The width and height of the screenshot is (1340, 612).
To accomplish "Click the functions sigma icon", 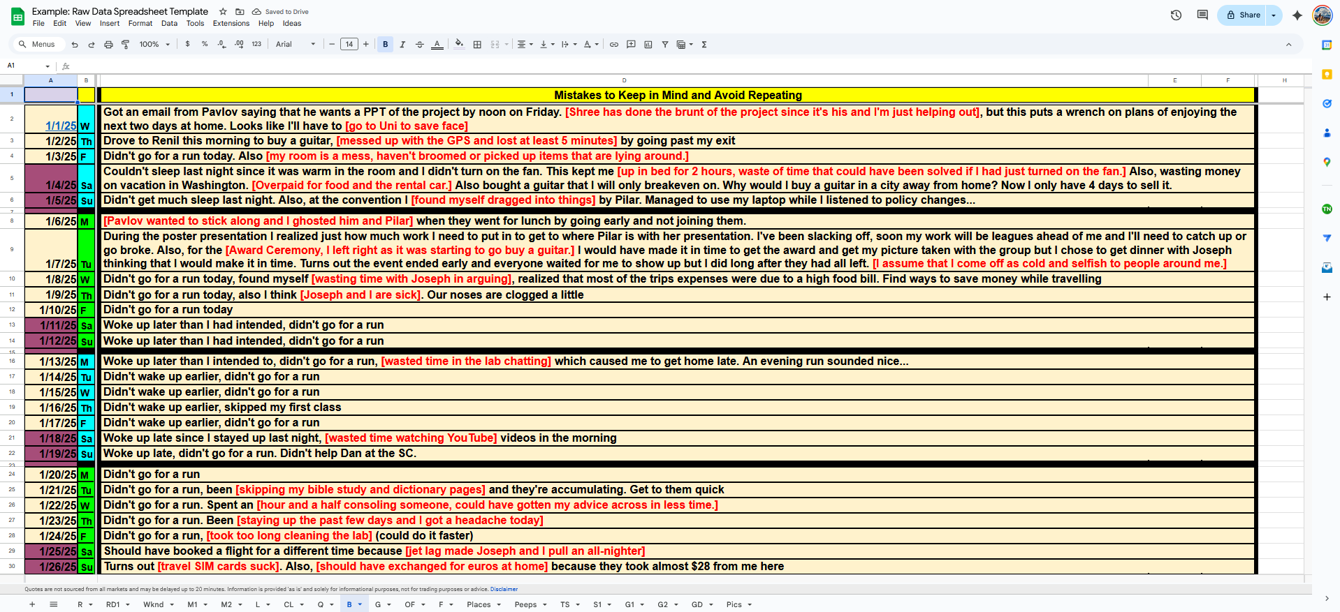I will [x=704, y=45].
